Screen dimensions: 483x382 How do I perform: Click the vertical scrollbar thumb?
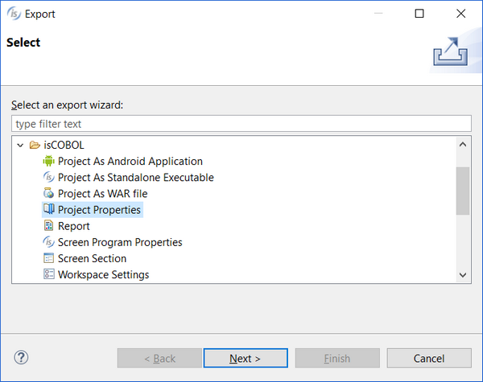463,191
